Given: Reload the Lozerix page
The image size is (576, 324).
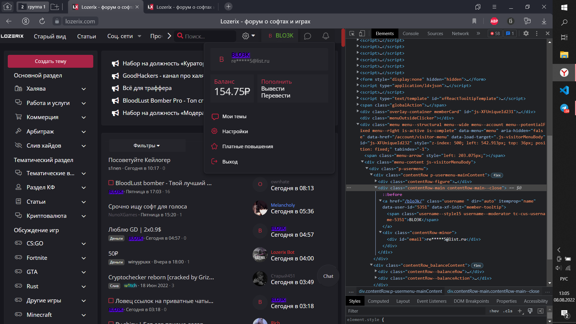Looking at the screenshot, I should (42, 21).
